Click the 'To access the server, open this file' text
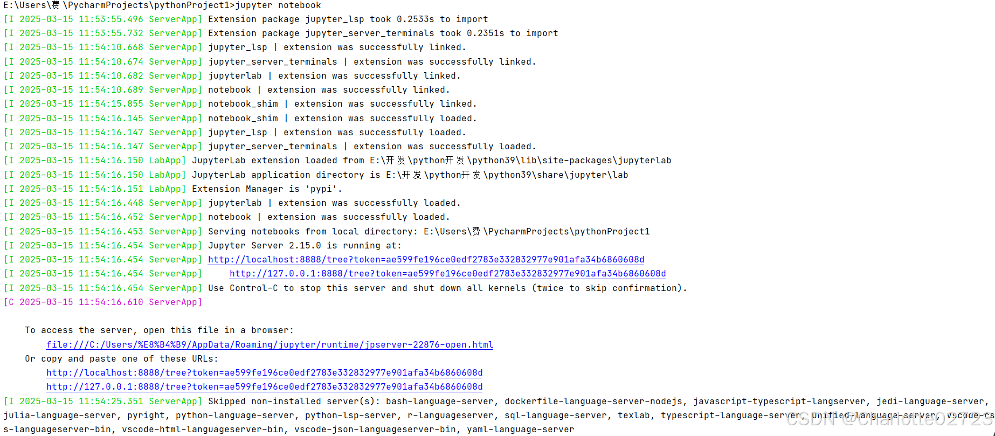The height and width of the screenshot is (436, 995). coord(159,330)
